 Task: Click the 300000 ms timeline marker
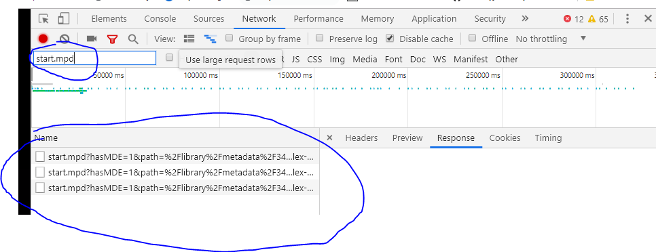pos(577,75)
